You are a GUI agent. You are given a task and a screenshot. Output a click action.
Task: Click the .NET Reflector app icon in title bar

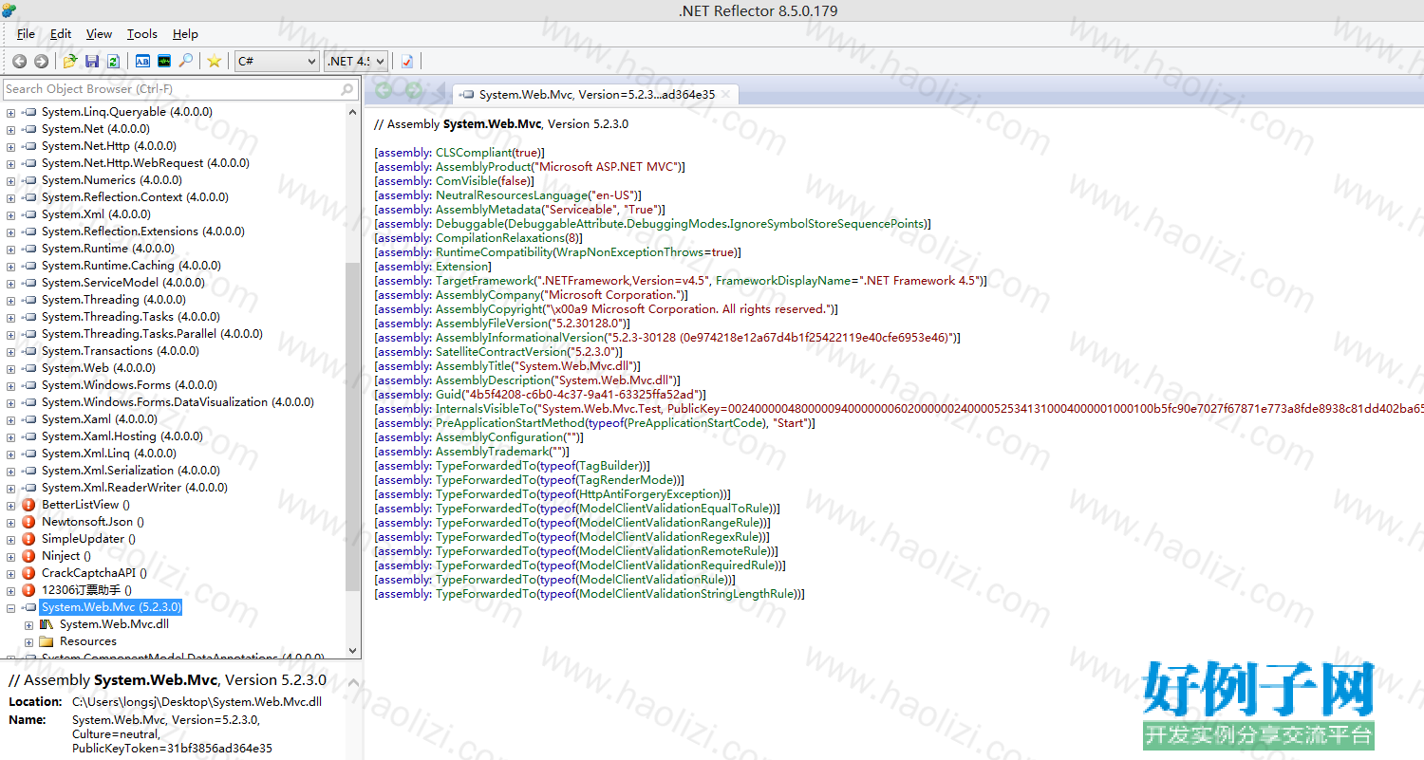pos(9,10)
